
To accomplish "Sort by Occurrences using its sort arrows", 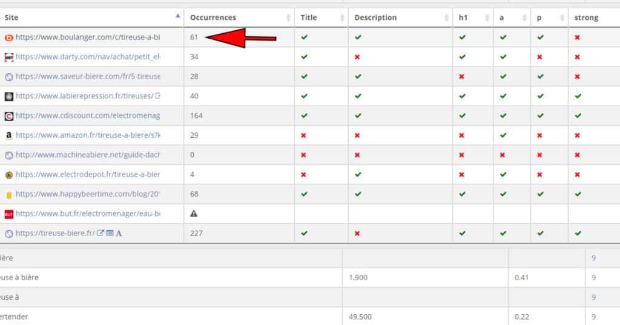I will (x=288, y=18).
